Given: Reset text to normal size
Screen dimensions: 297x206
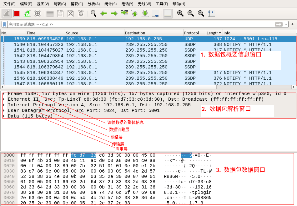Looking at the screenshot, I should 201,14.
